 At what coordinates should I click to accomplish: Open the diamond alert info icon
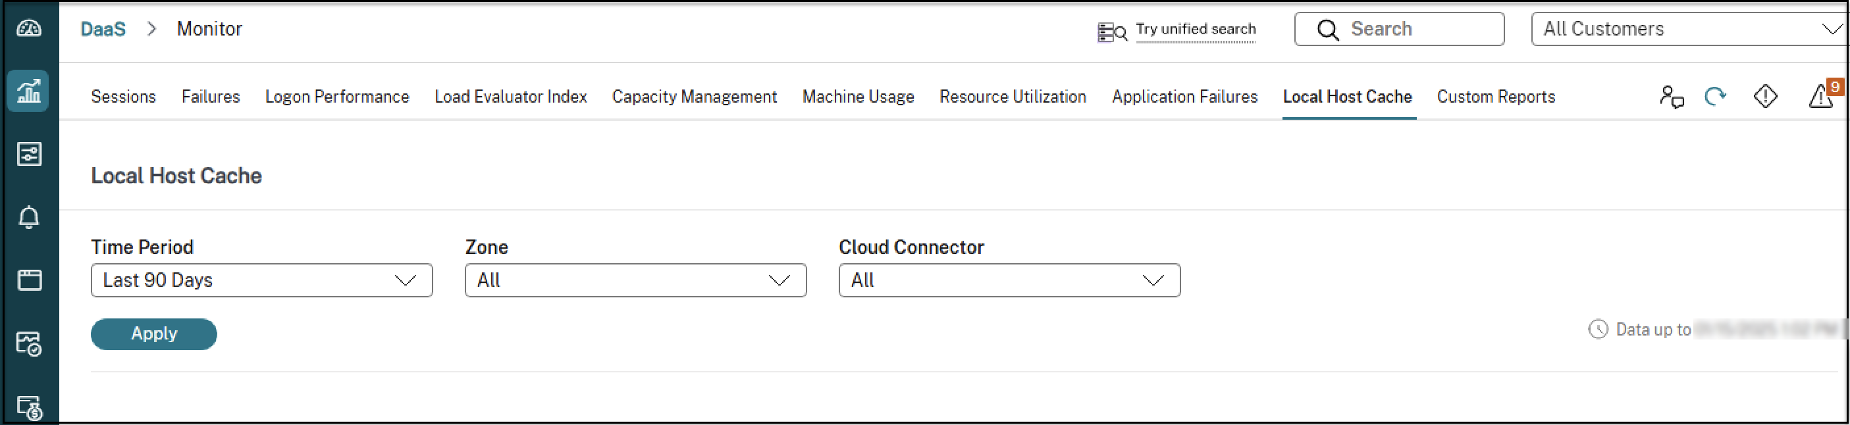point(1765,96)
